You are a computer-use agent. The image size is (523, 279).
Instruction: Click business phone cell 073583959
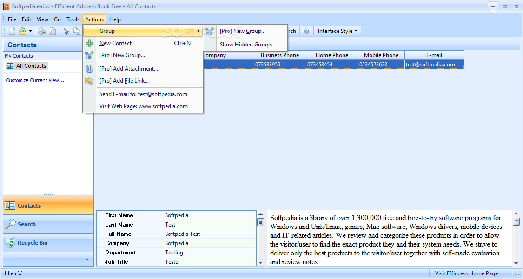pyautogui.click(x=280, y=64)
